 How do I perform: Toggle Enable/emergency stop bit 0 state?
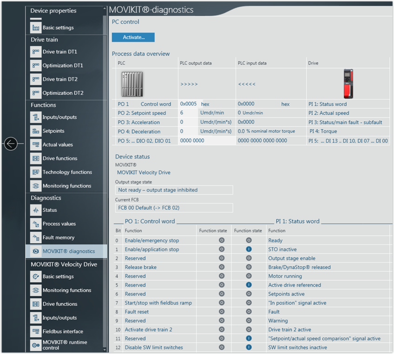pos(221,241)
